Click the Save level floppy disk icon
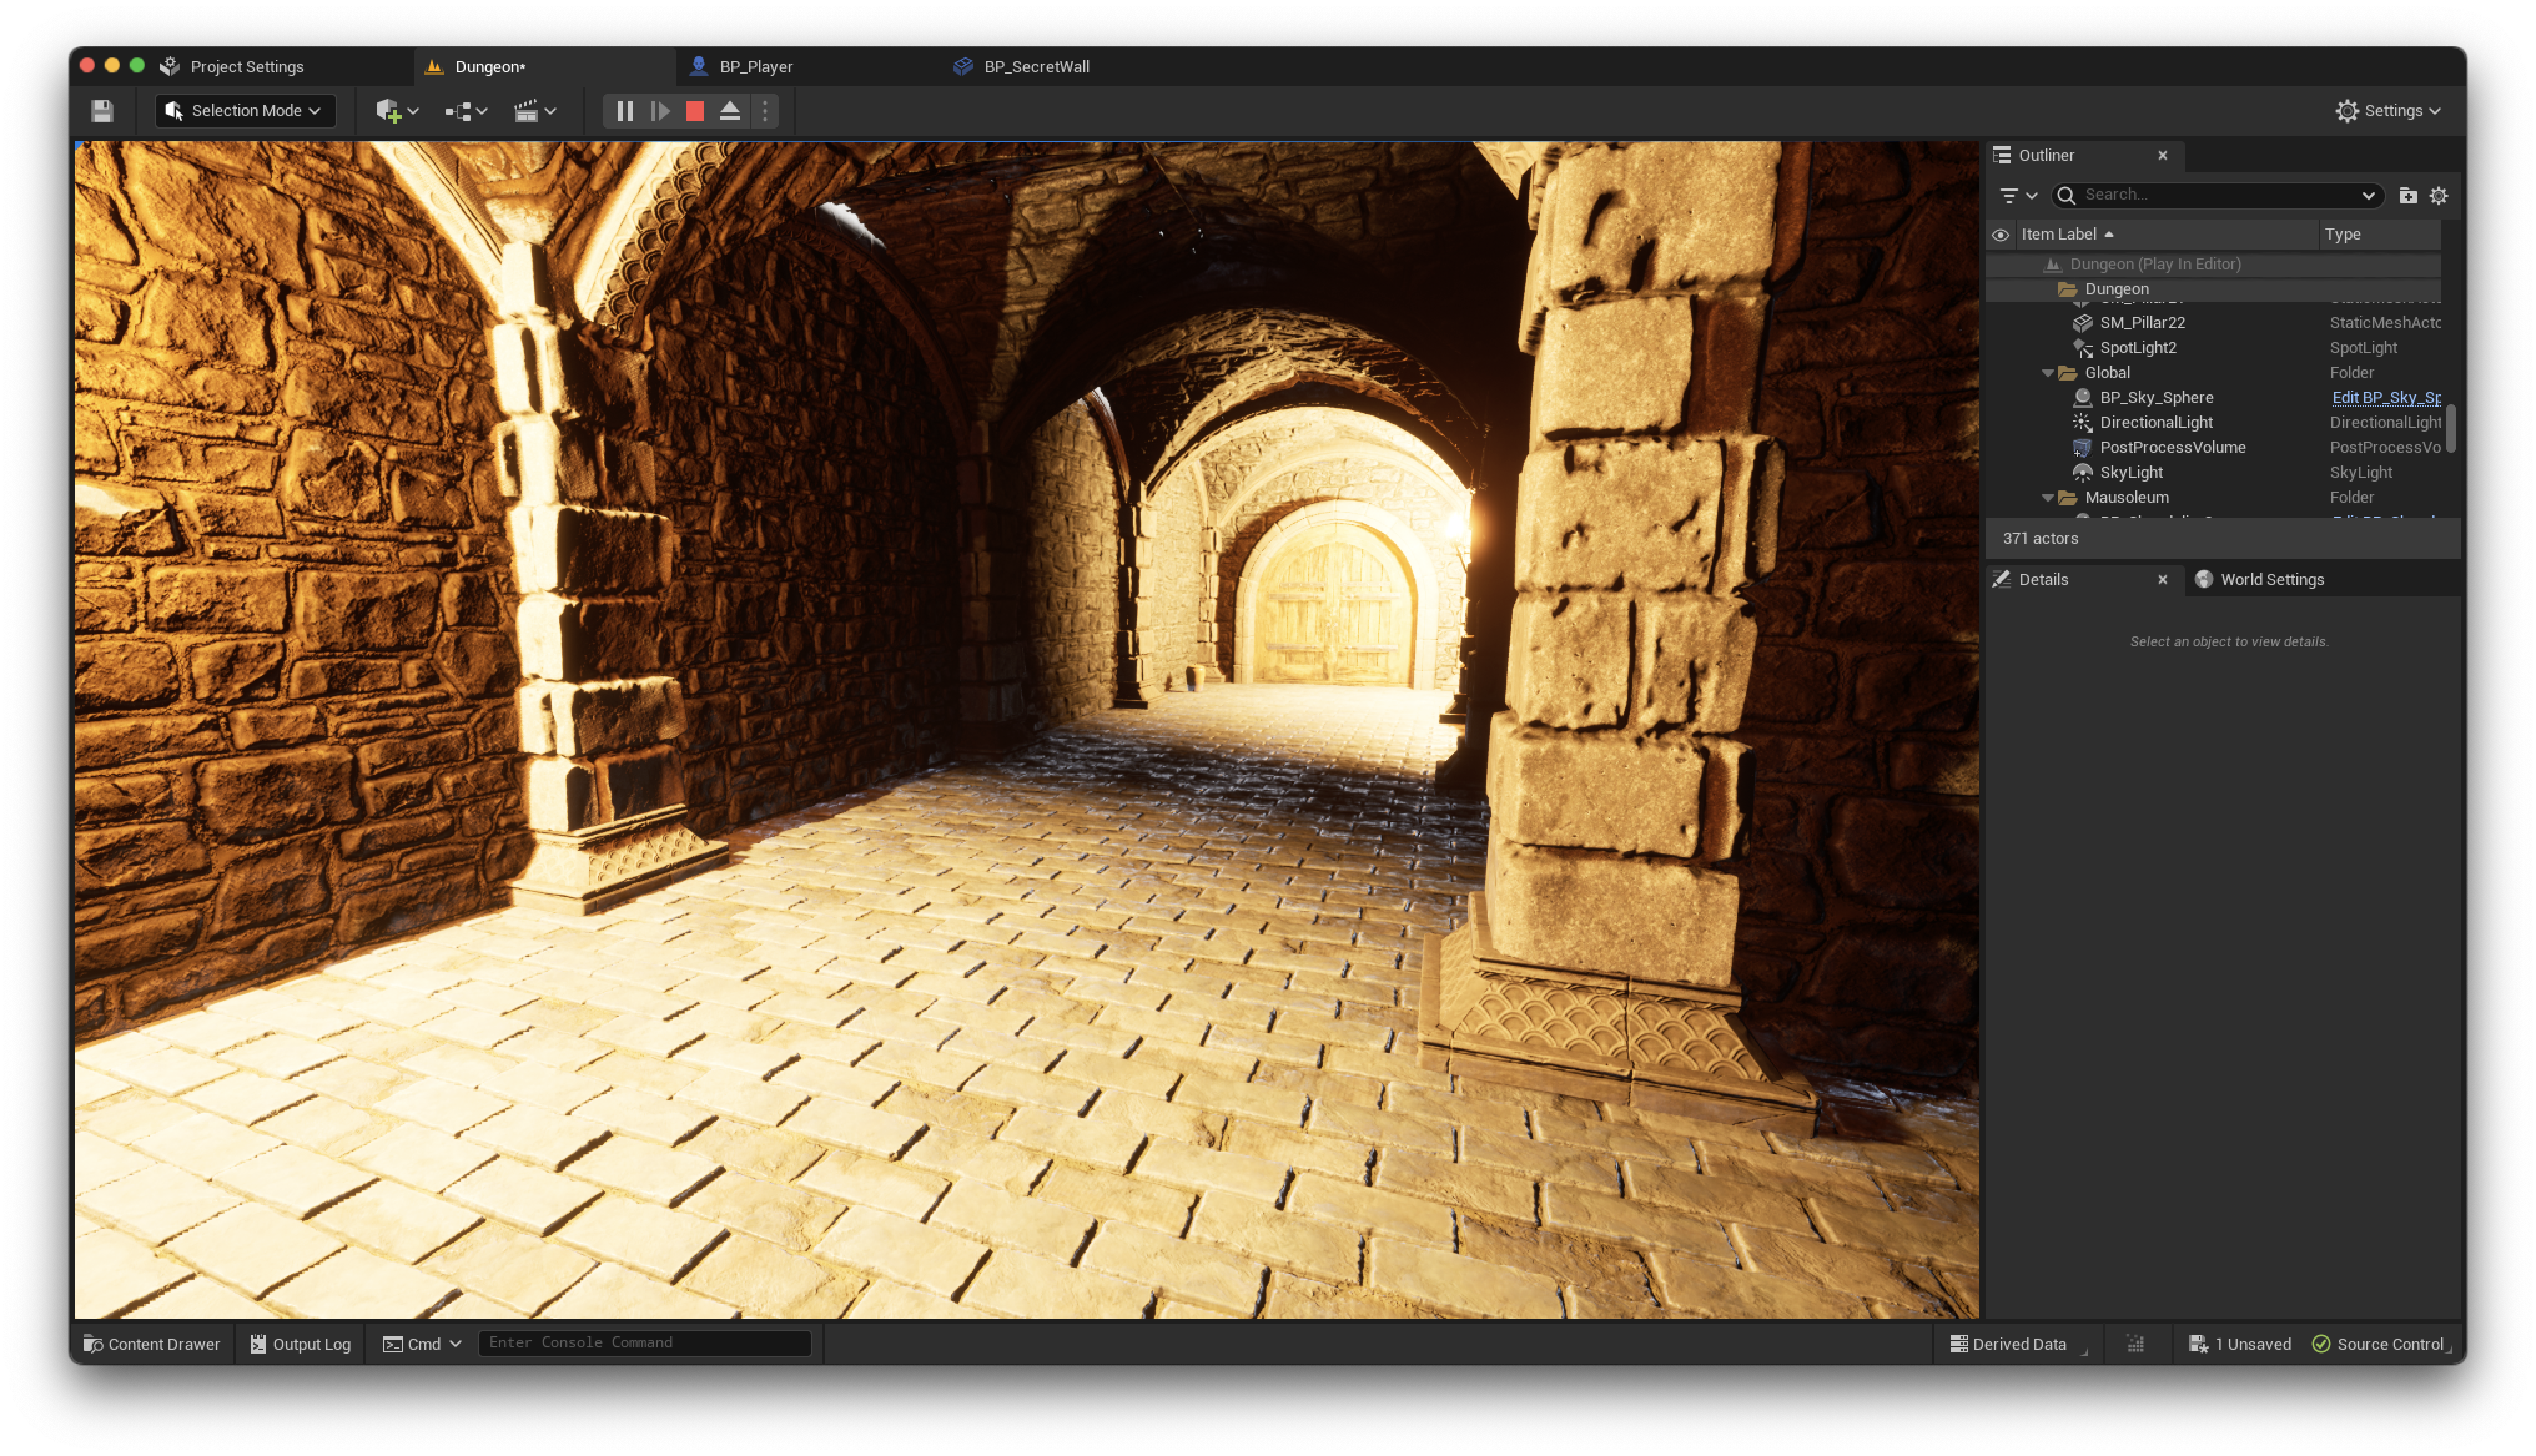Viewport: 2536px width, 1456px height. point(102,111)
